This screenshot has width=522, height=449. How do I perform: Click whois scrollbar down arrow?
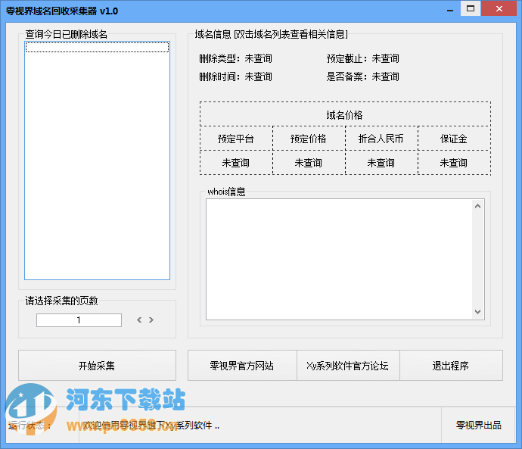tap(477, 312)
